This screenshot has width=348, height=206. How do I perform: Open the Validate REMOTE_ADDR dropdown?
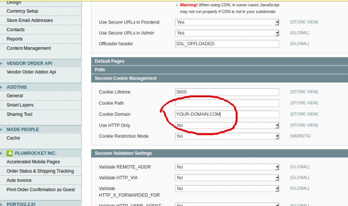pyautogui.click(x=227, y=167)
